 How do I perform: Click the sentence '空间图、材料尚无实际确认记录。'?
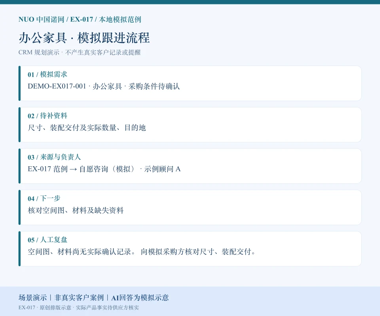[x=82, y=252]
